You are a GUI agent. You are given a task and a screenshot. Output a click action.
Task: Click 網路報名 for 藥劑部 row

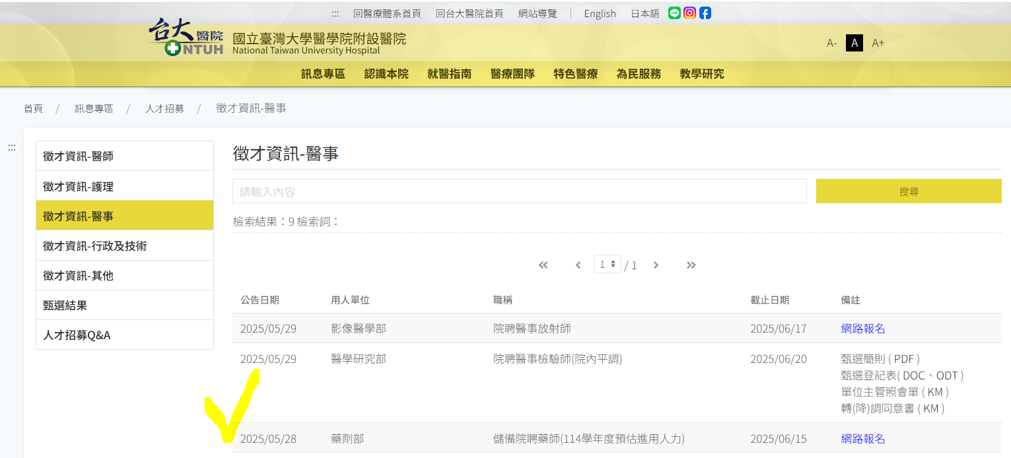pos(863,438)
